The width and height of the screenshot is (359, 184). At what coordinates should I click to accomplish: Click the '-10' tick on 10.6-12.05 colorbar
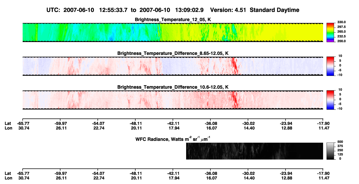pyautogui.click(x=340, y=109)
